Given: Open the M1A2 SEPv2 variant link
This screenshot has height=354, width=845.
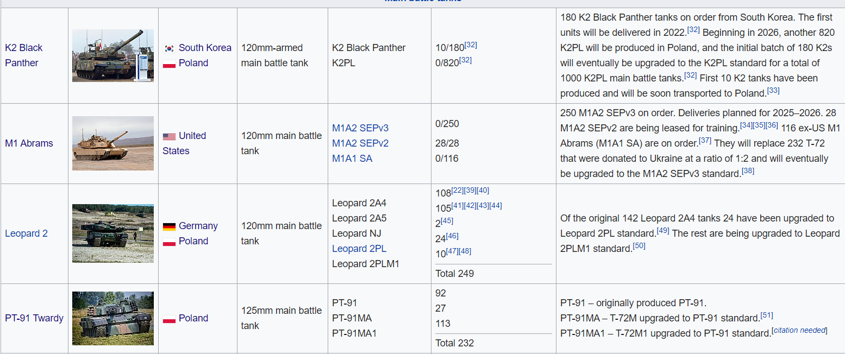Looking at the screenshot, I should tap(360, 143).
